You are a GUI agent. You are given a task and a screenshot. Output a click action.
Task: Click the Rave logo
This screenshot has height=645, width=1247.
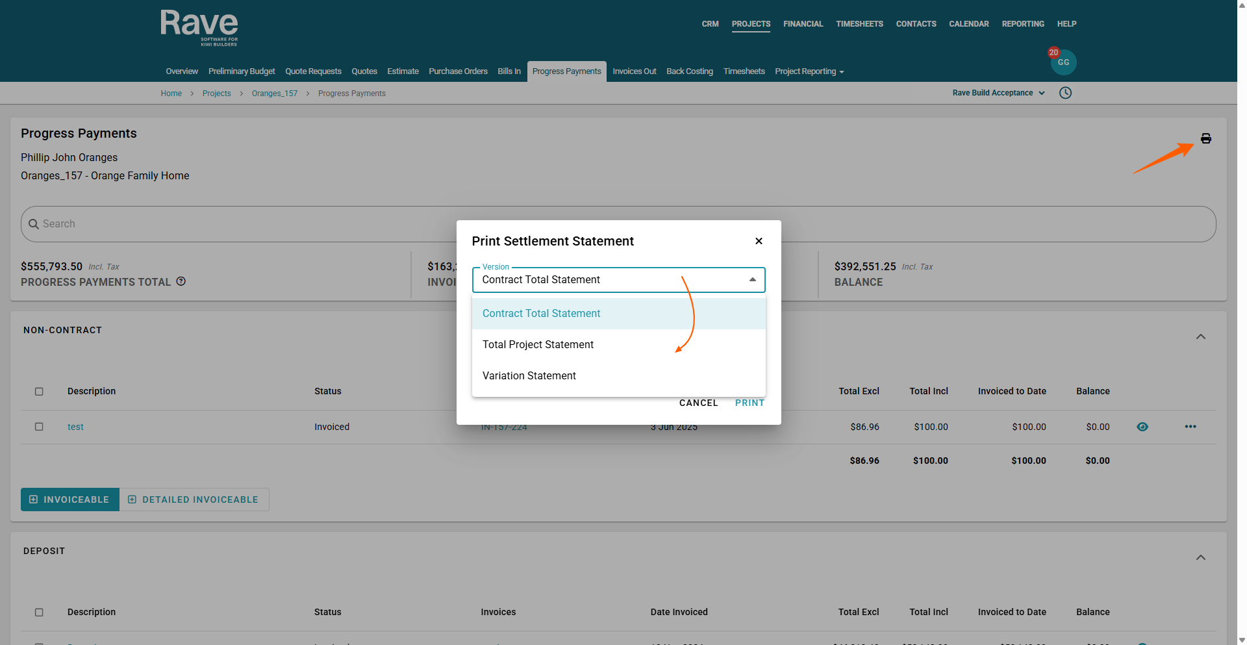[x=199, y=27]
